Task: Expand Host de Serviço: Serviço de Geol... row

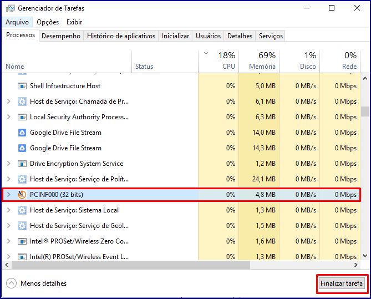Action: tap(9, 226)
